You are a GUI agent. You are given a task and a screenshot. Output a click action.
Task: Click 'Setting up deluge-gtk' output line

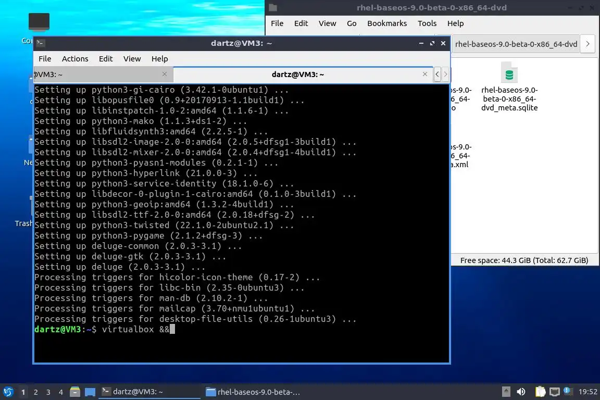pyautogui.click(x=130, y=256)
